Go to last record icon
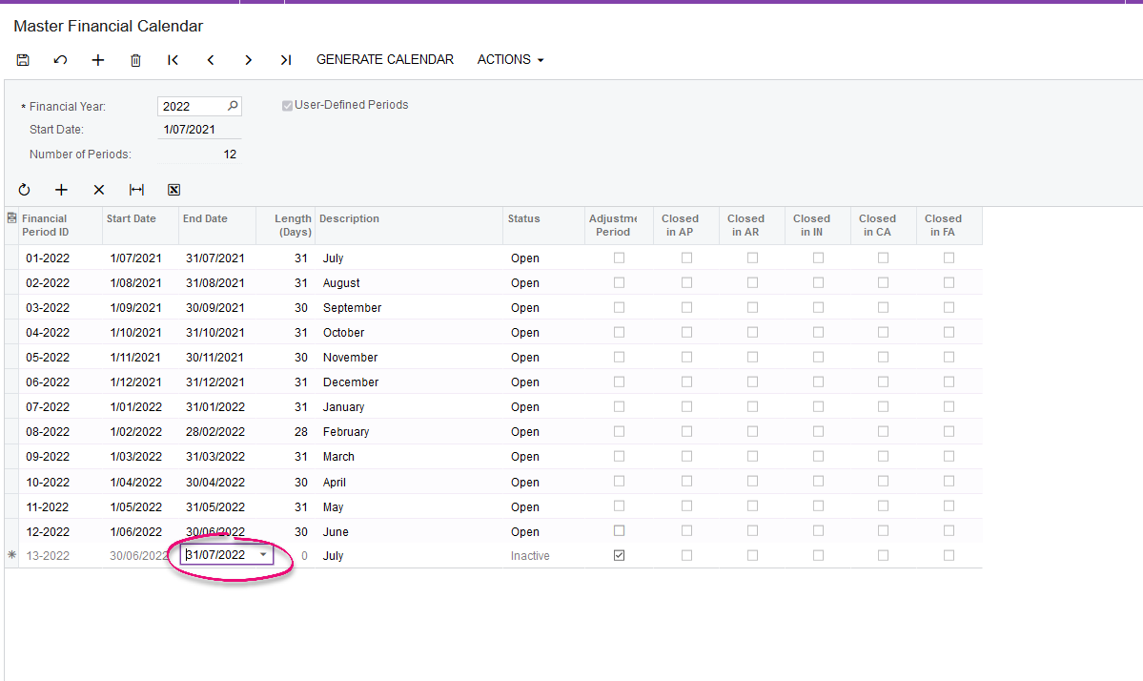The image size is (1143, 681). 286,60
